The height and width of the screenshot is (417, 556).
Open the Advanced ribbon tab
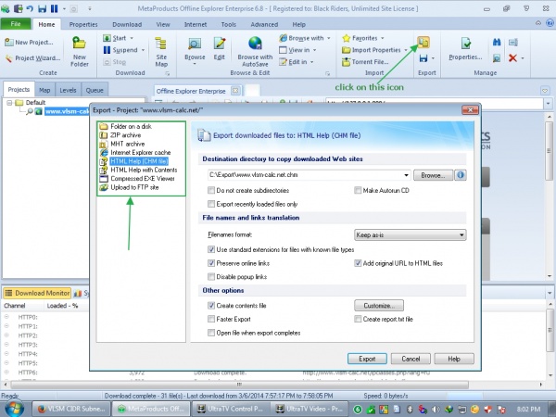(264, 24)
